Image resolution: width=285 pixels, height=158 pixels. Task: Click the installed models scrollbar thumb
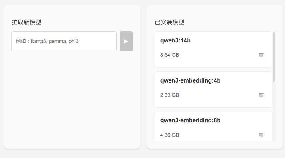click(274, 56)
